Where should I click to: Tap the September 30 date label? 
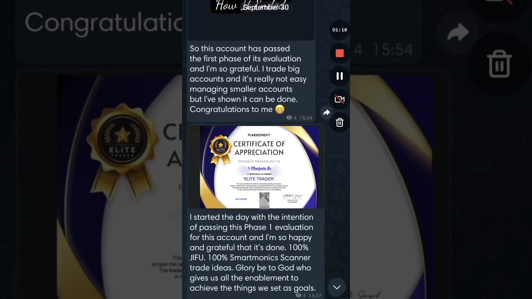point(266,7)
